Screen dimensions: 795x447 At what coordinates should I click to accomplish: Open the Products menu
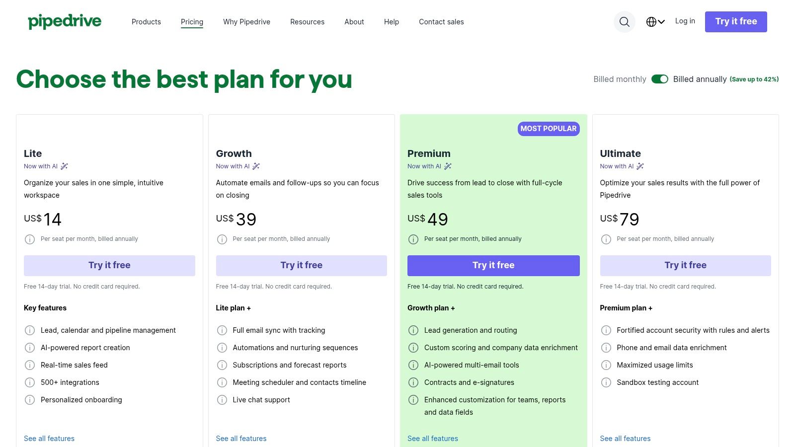pyautogui.click(x=146, y=22)
